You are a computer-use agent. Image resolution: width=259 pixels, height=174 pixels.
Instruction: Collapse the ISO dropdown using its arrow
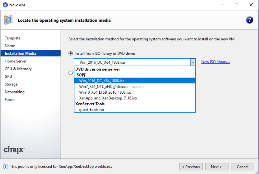click(193, 62)
